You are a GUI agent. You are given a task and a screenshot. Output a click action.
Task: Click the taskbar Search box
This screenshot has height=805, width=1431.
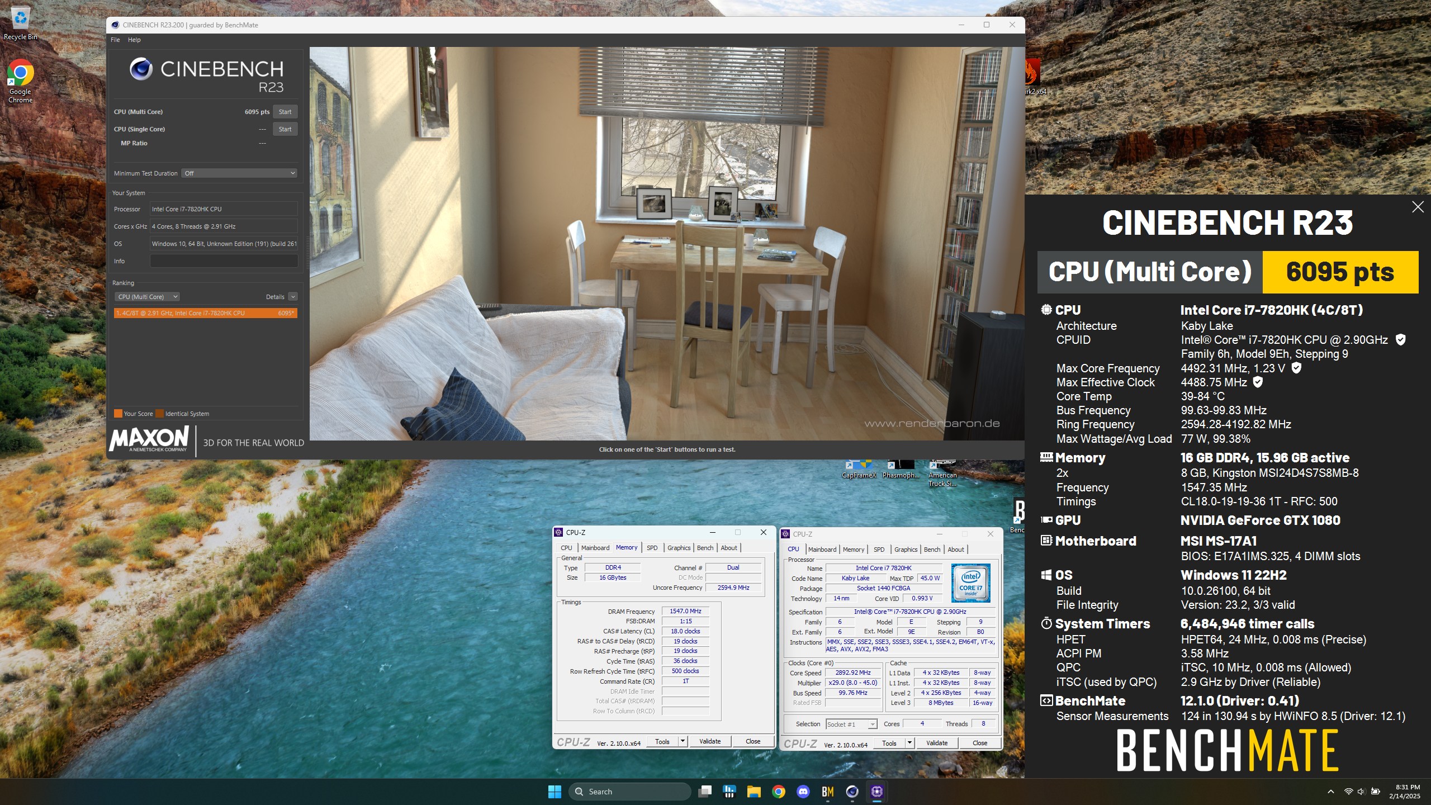[x=630, y=792]
